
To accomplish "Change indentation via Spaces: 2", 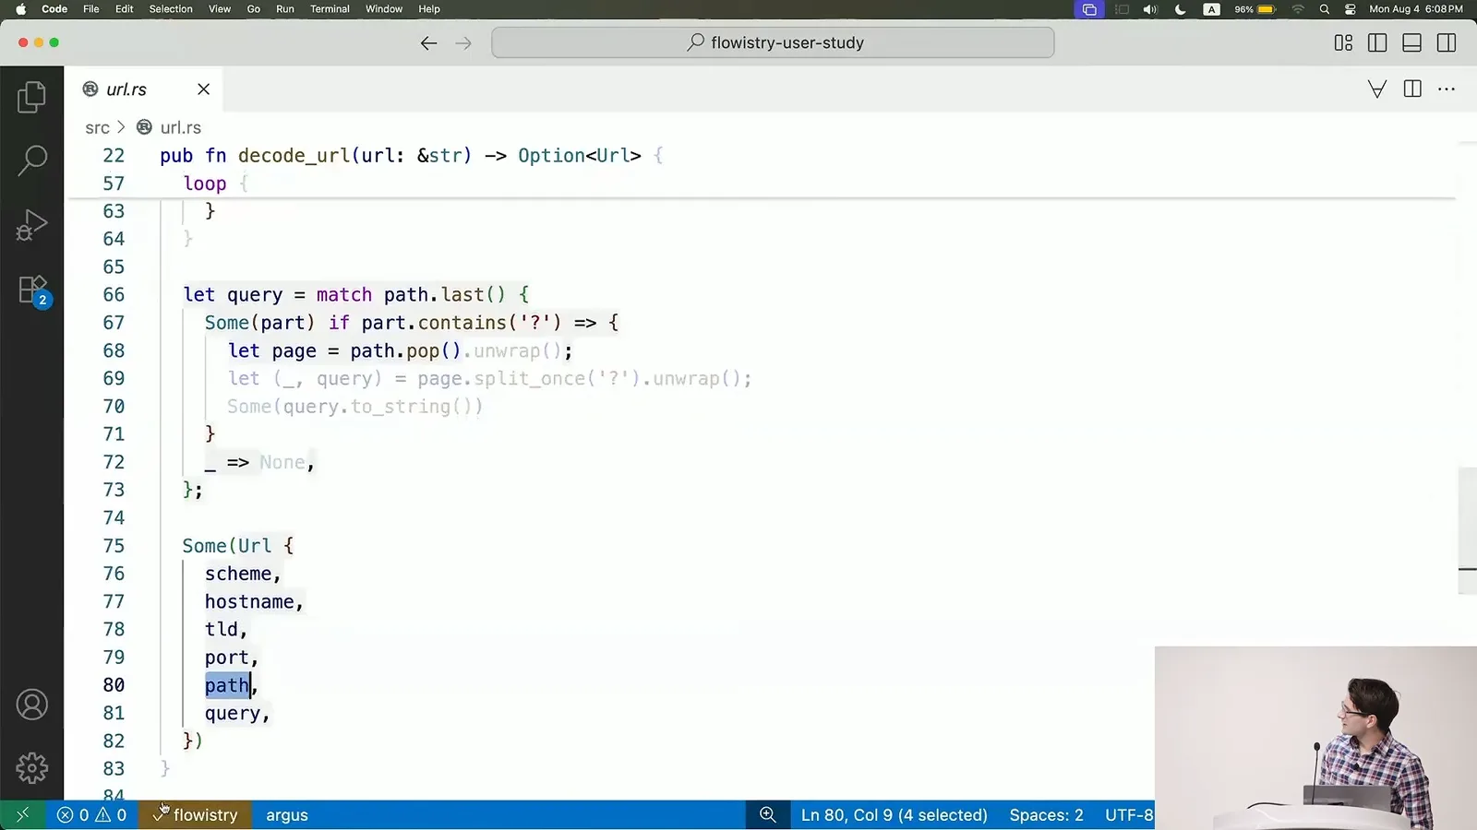I will coord(1046,814).
